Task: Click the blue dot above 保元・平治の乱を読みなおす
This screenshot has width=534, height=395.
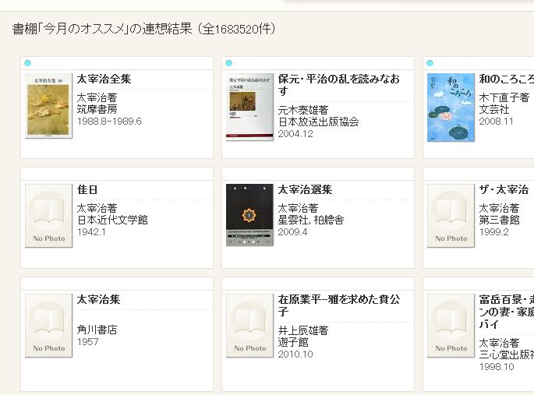Action: (x=229, y=63)
